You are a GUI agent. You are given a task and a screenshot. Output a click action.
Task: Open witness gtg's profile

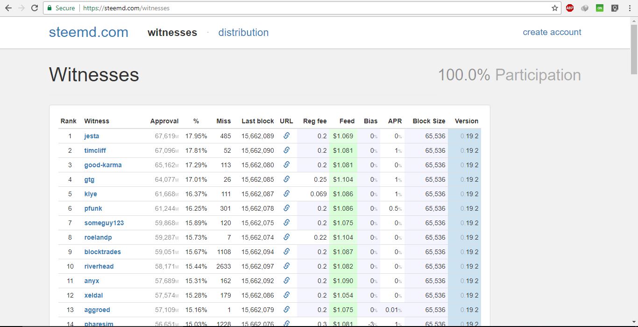coord(89,180)
